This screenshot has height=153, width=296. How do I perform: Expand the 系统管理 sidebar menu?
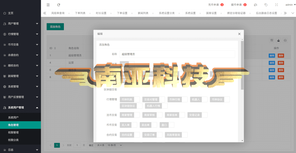click(21, 86)
